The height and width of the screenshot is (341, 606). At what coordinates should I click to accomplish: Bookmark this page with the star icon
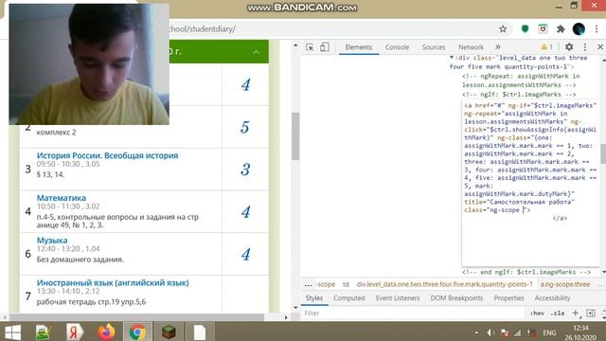pos(503,29)
